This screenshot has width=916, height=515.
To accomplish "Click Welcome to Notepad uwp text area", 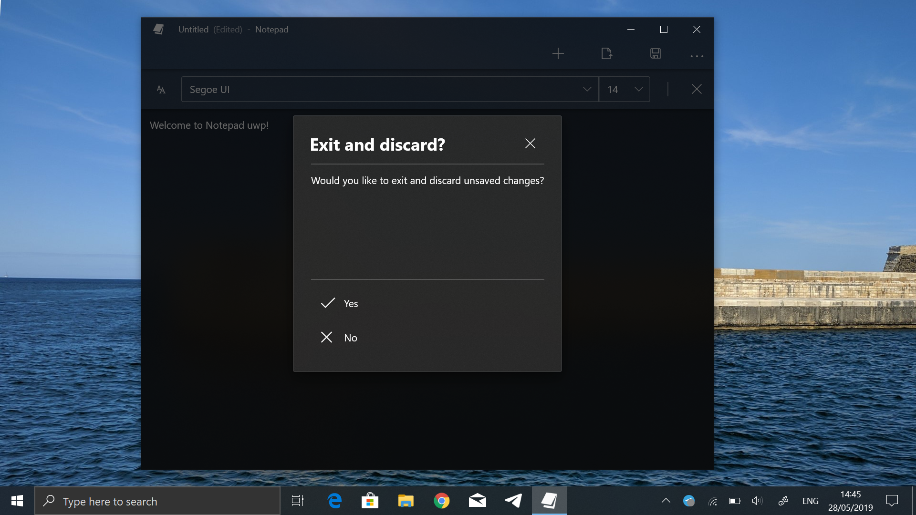I will pos(209,125).
